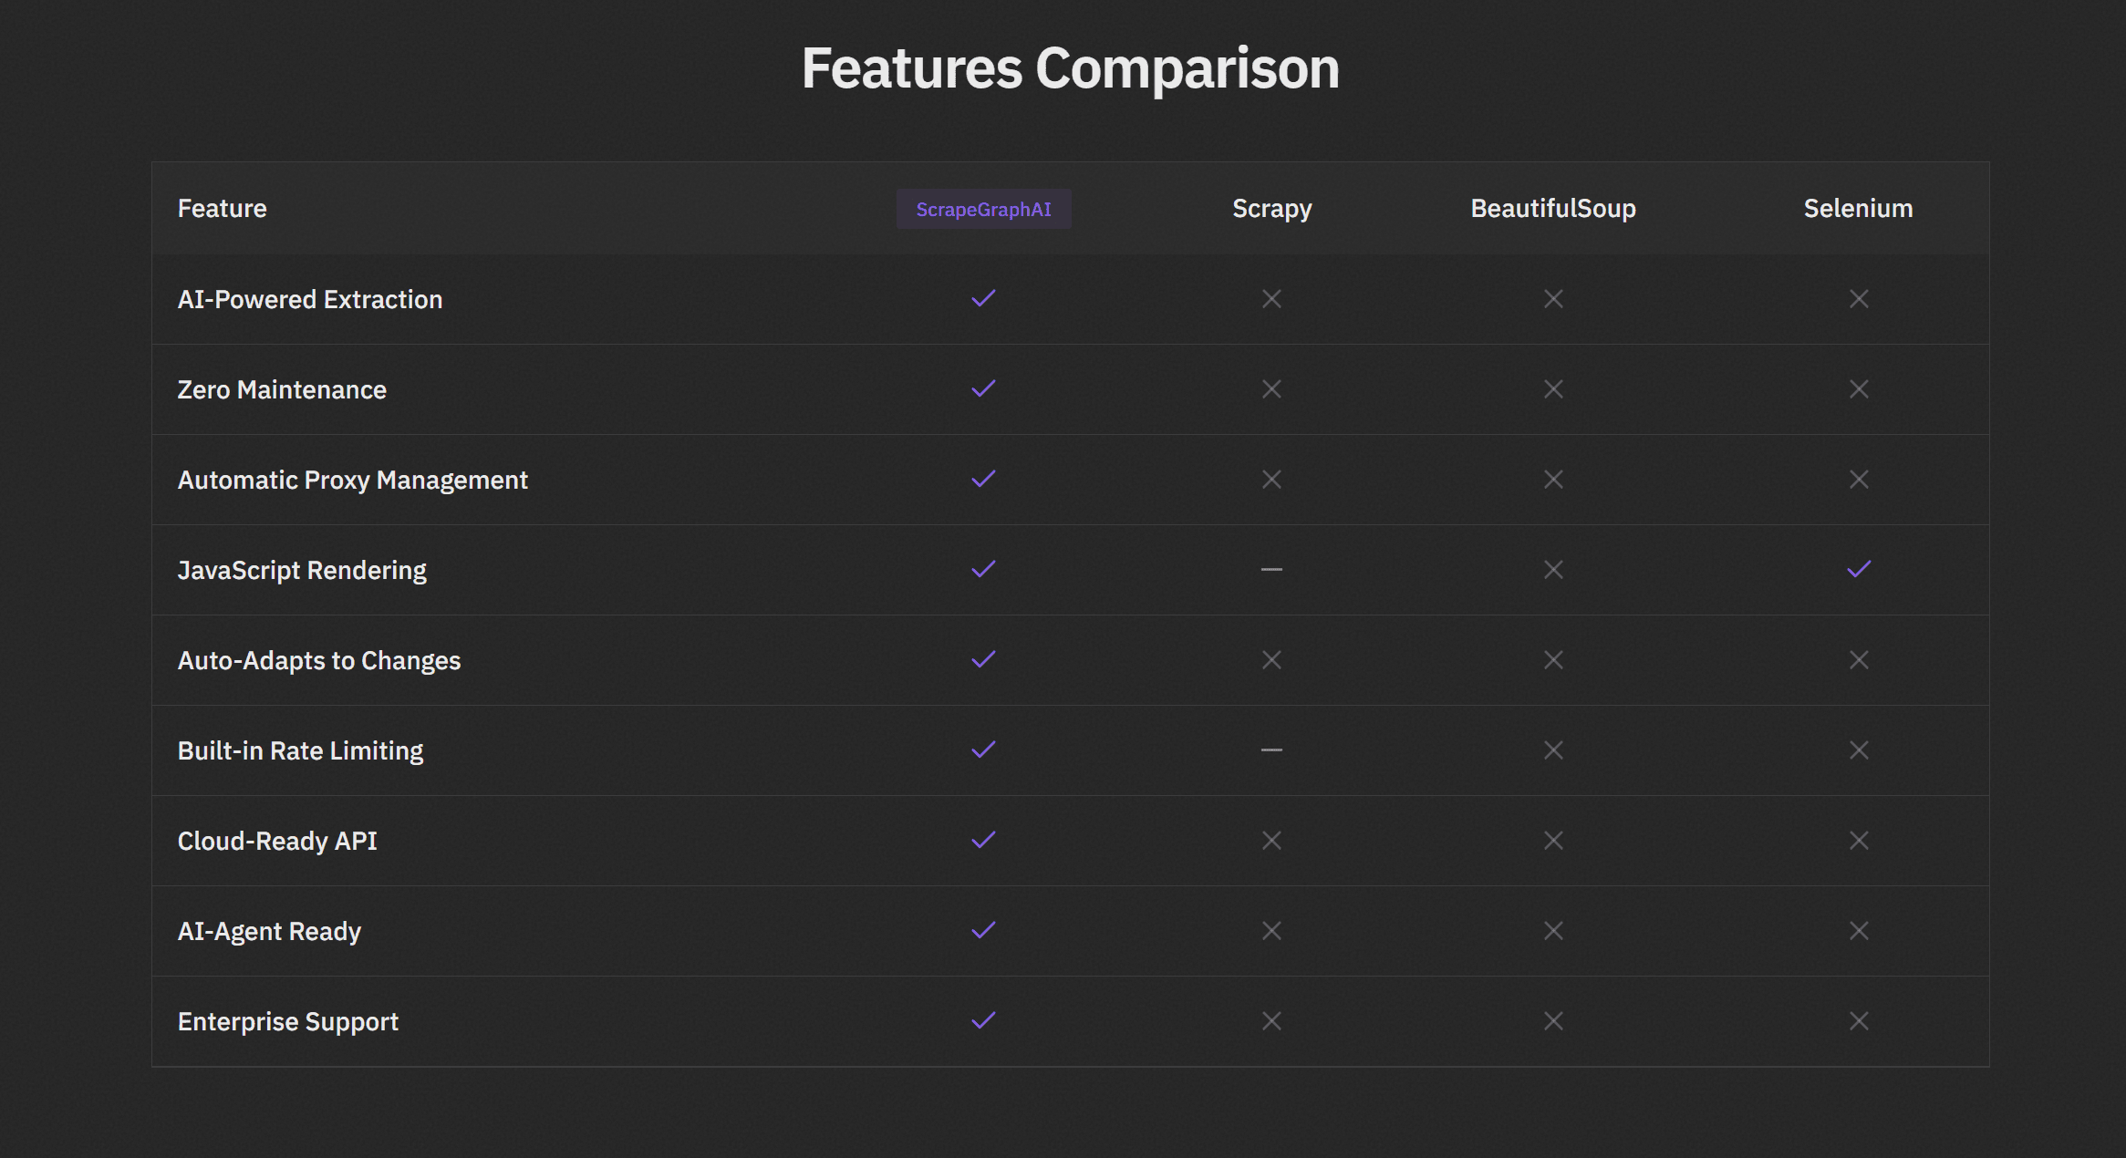Select the BeautifulSoup cross for Zero Maintenance

pos(1553,388)
